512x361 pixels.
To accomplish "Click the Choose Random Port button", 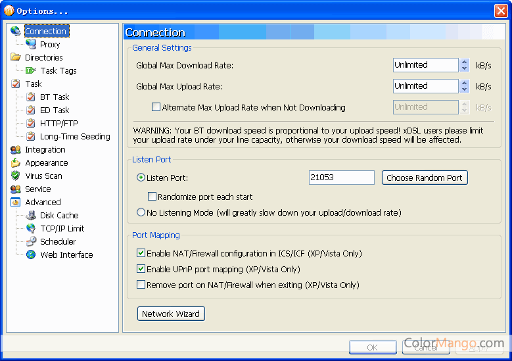I will pyautogui.click(x=425, y=178).
